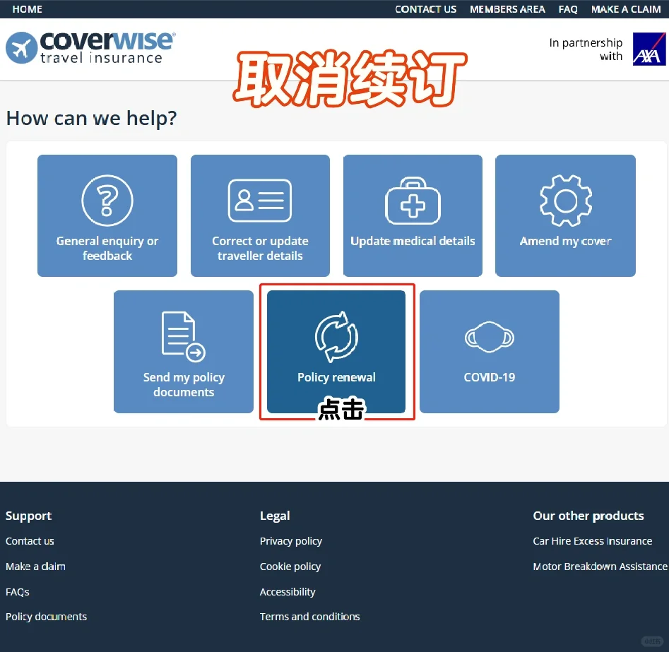This screenshot has width=669, height=652.
Task: Click the gear icon for Amend my cover
Action: (566, 201)
